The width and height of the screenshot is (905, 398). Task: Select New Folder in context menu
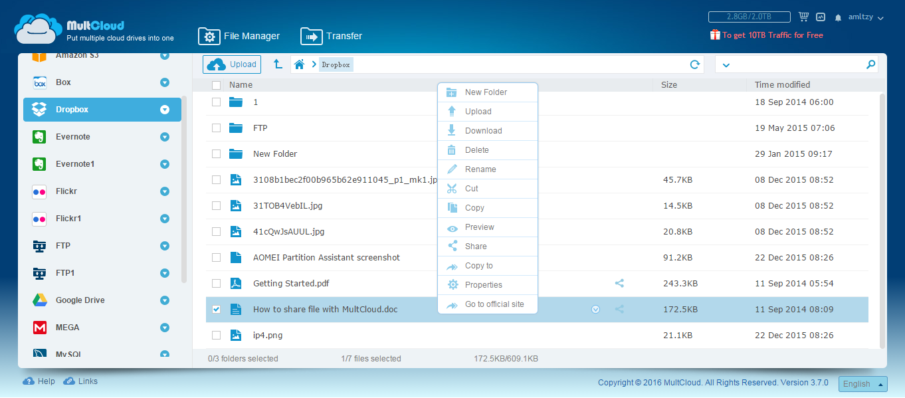coord(487,92)
